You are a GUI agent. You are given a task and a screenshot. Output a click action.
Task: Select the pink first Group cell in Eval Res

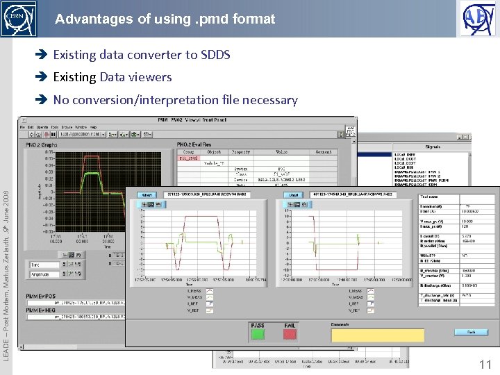[x=188, y=158]
